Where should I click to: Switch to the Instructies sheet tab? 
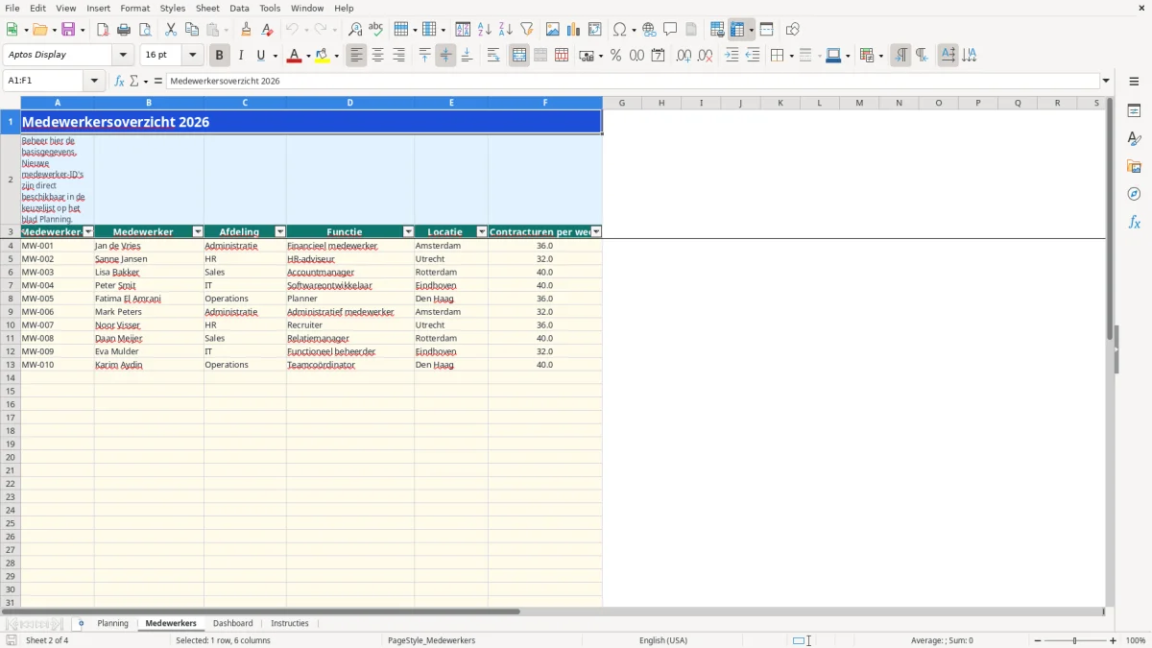(x=290, y=623)
